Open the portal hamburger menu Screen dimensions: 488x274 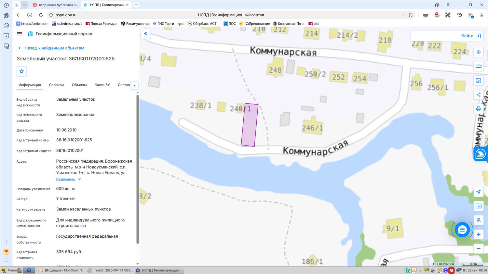20,34
